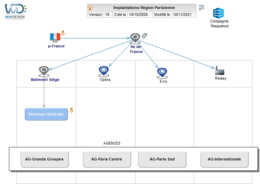Click the magnifier icon beside title box

pos(201,8)
